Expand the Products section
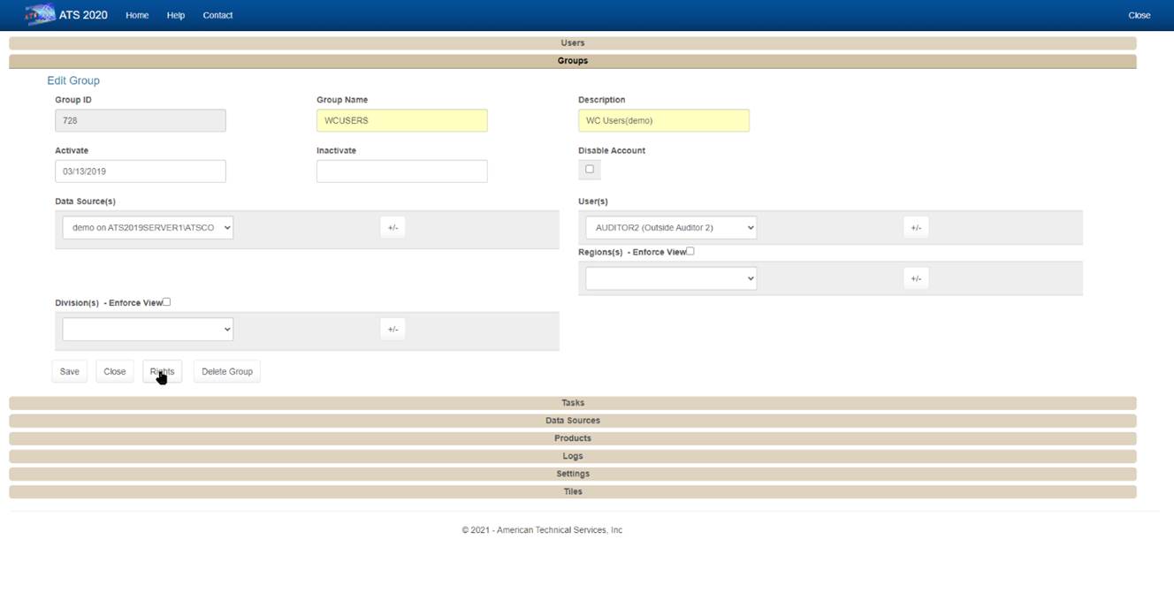 pos(572,437)
